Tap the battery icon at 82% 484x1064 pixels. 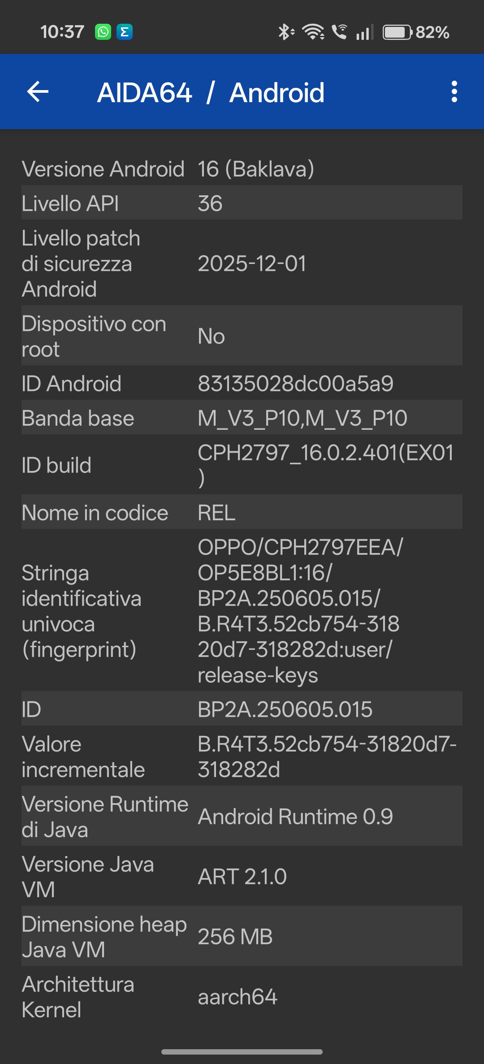397,32
